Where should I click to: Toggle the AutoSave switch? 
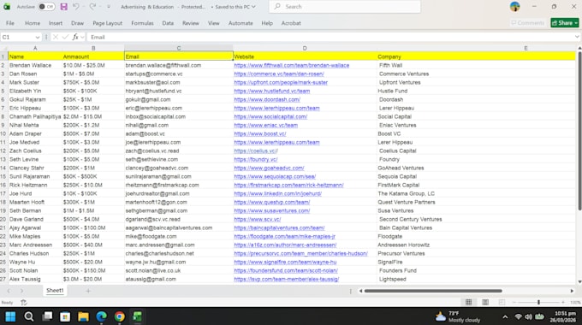46,7
